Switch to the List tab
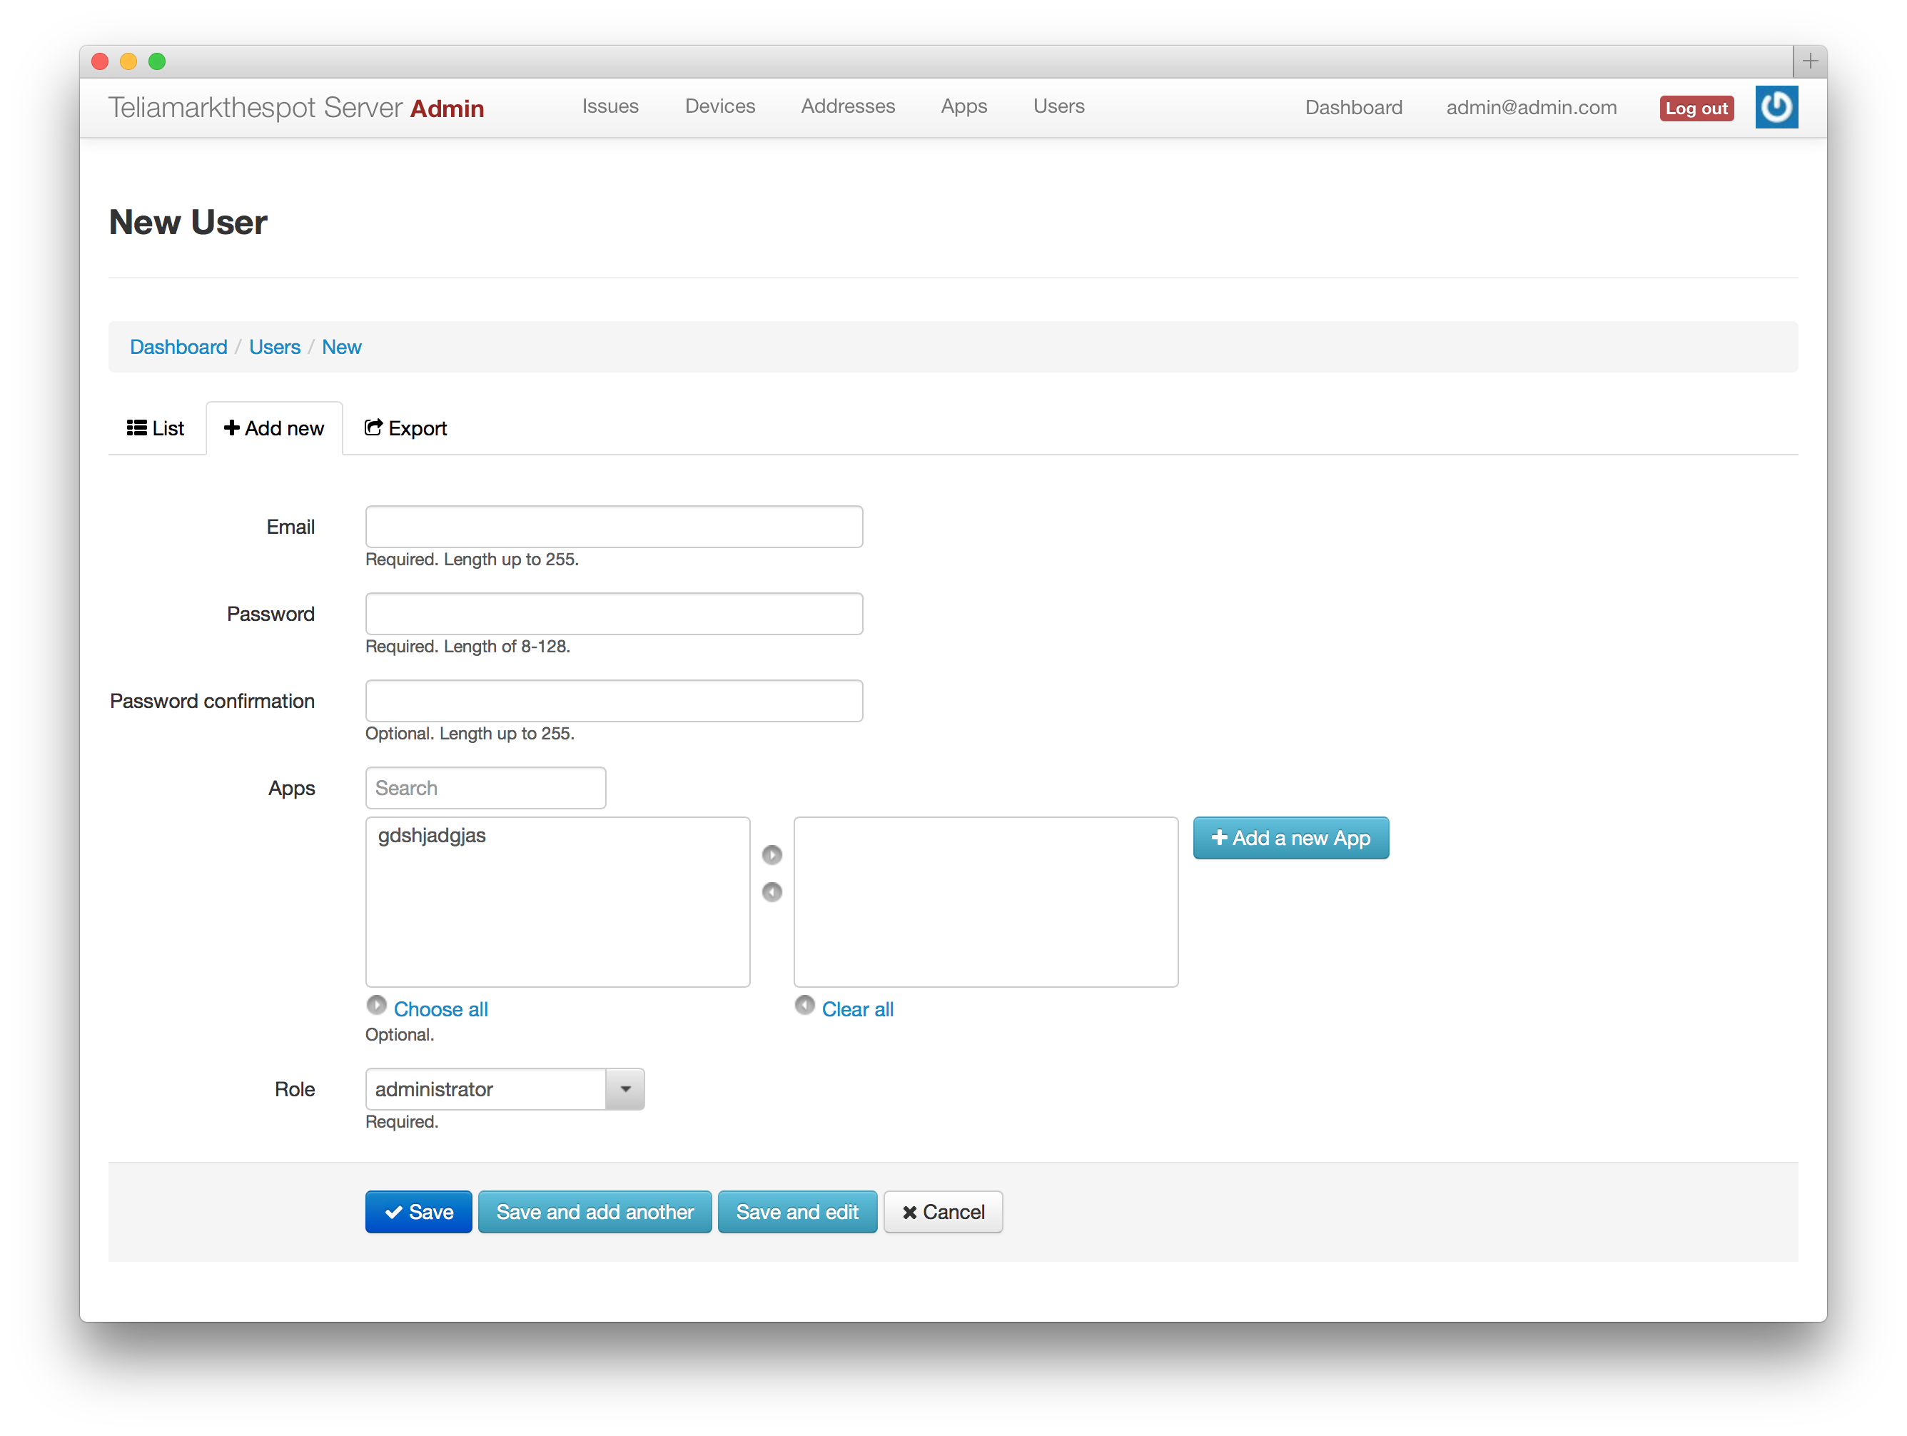 [x=156, y=428]
